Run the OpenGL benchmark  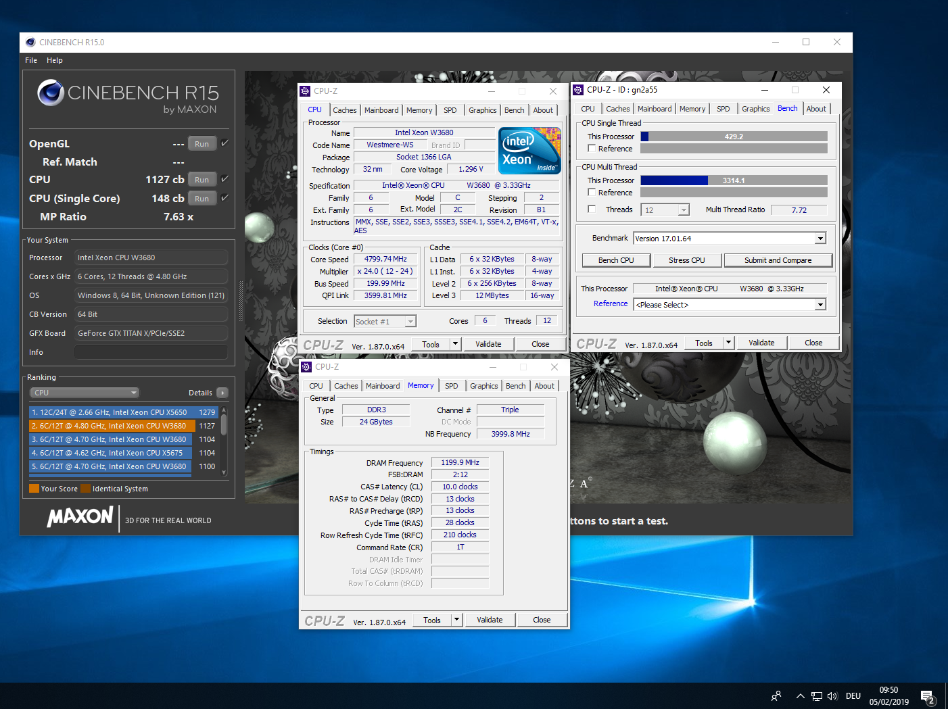(202, 143)
